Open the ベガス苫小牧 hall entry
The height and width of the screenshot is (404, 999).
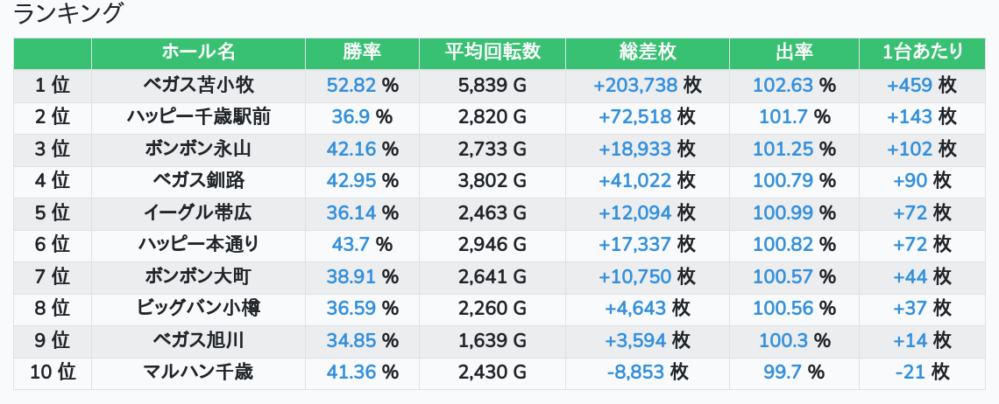[198, 85]
